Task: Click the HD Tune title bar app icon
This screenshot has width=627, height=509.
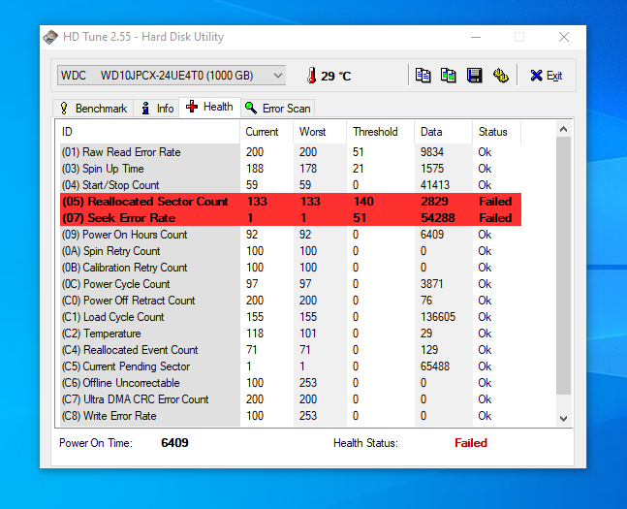Action: (50, 37)
